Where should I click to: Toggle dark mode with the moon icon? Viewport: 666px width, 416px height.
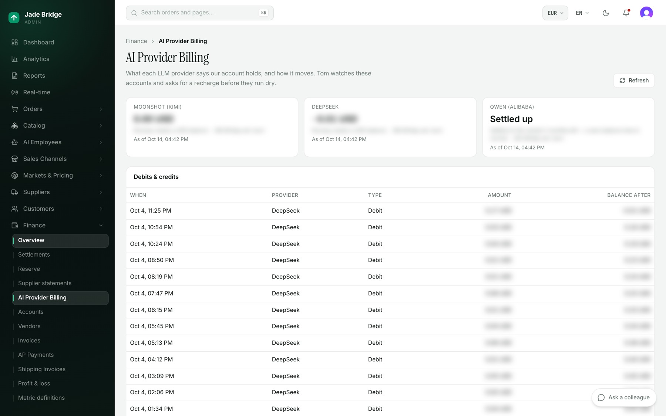click(606, 13)
